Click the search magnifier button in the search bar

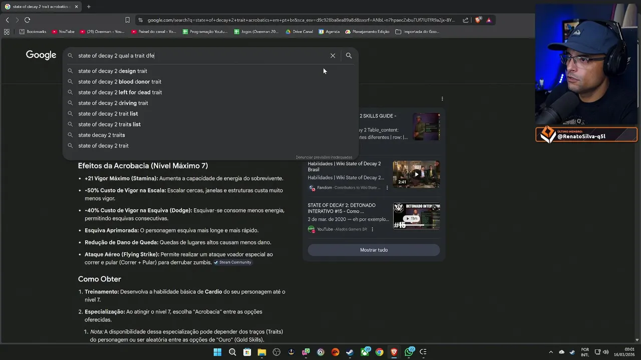tap(349, 55)
